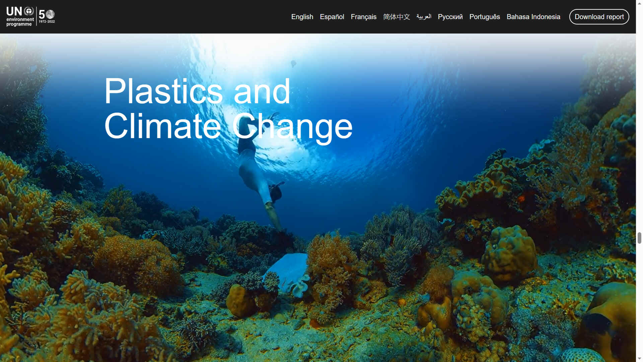643x362 pixels.
Task: Click the scrollbar down arrow
Action: tap(639, 359)
